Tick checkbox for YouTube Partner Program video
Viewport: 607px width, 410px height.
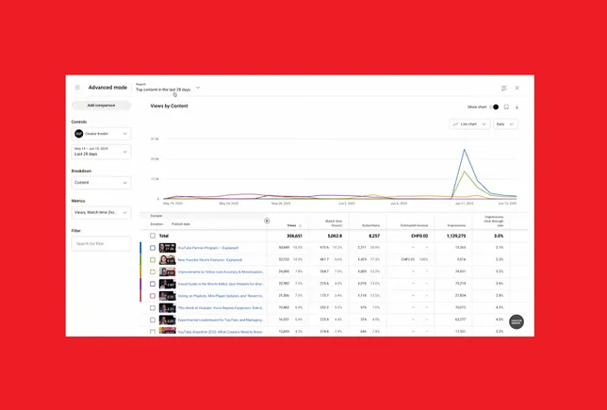click(153, 248)
